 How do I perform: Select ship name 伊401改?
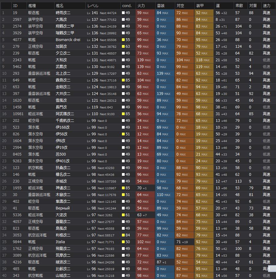pos(62,161)
